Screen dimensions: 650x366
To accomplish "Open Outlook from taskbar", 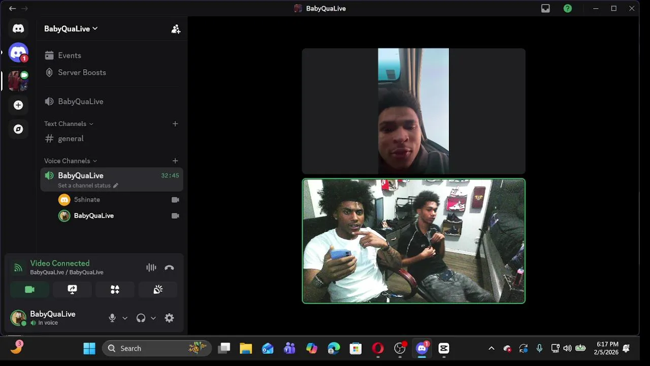I will [268, 348].
